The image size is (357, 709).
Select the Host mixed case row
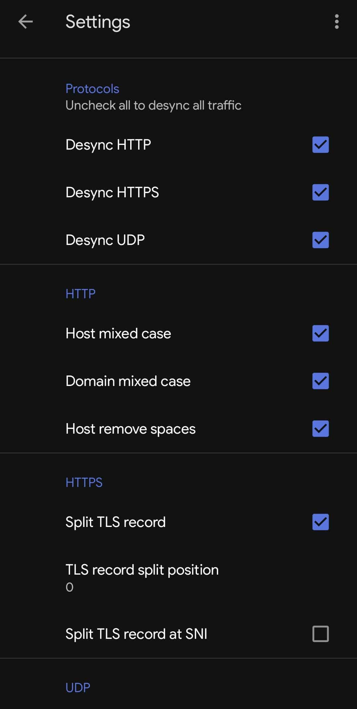tap(178, 333)
